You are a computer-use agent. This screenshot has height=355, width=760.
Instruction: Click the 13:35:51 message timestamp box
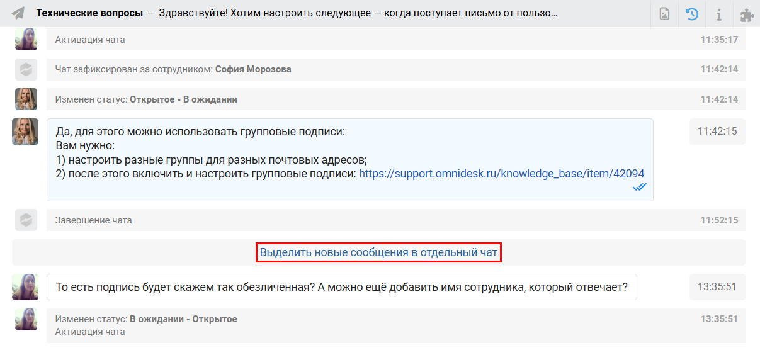coord(717,287)
